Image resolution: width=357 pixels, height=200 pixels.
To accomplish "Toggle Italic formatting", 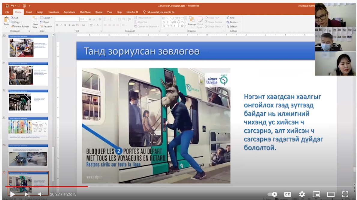I will pyautogui.click(x=61, y=25).
